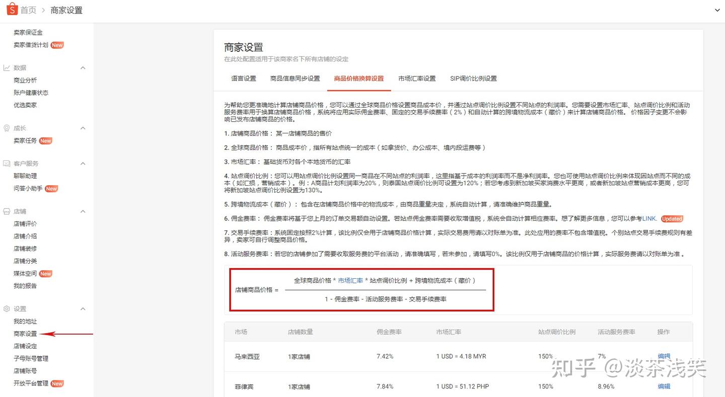Select the 数据 chart icon in sidebar

[7, 67]
